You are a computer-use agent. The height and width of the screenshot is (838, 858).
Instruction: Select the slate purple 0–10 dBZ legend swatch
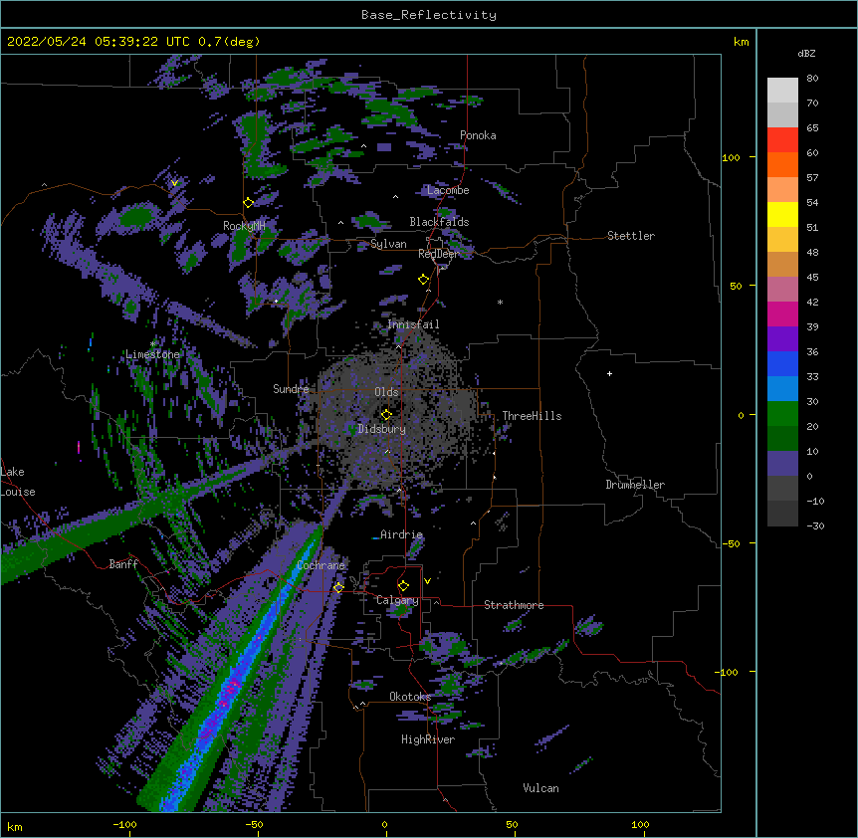pos(782,464)
